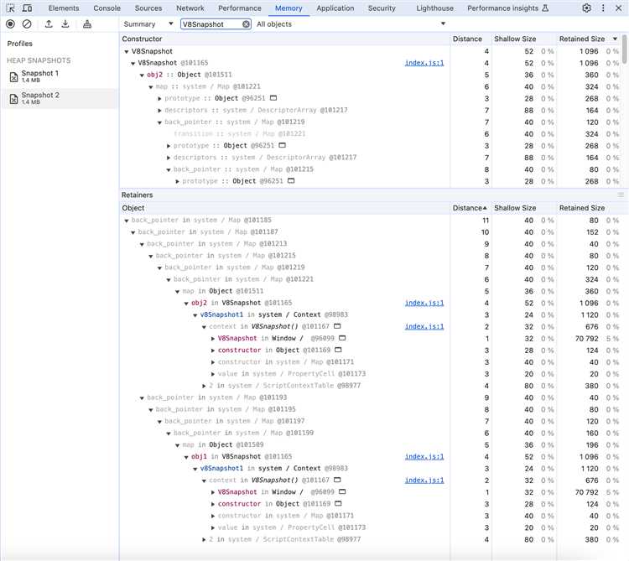
Task: Collapse the V8Snapshot @101165 row
Action: (133, 63)
